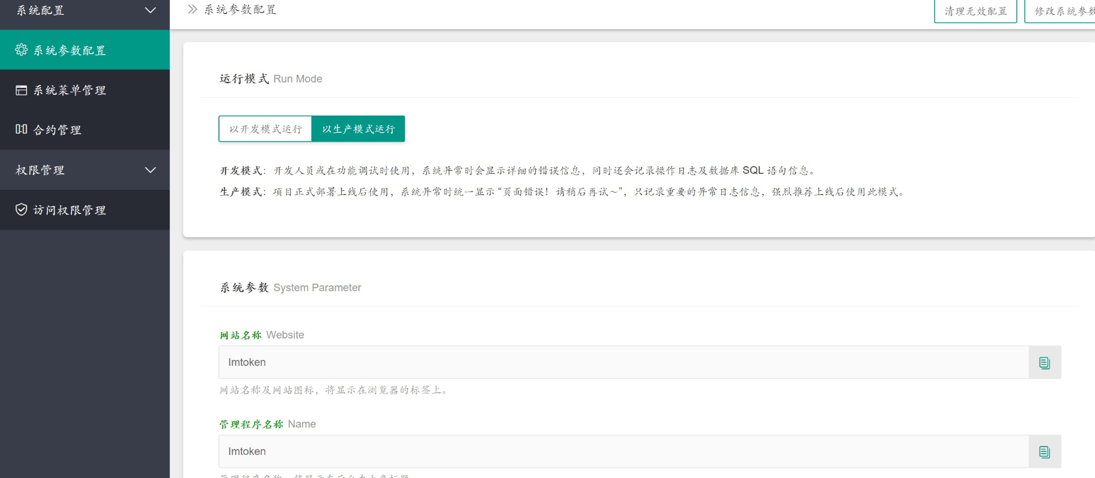Click the shield icon beside 访问权限管理

pyautogui.click(x=21, y=209)
